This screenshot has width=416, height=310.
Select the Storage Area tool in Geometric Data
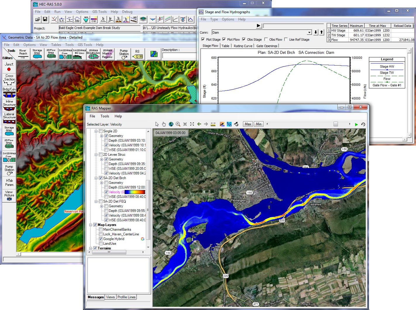click(x=37, y=54)
